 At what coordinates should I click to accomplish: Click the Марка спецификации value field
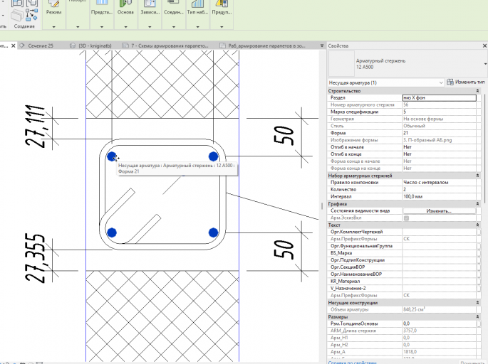439,112
